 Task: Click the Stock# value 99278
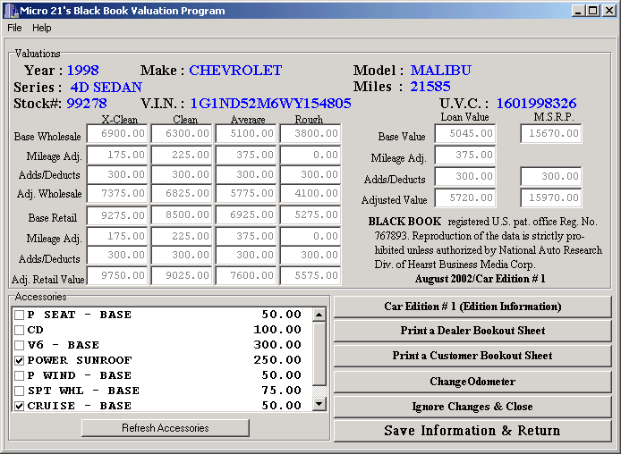[x=87, y=104]
